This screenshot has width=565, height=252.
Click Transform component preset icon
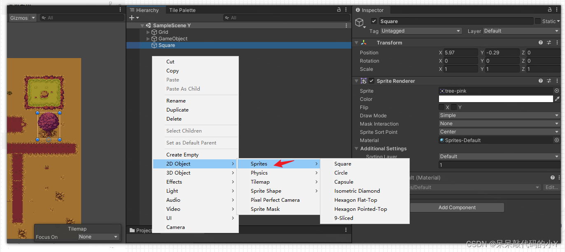pos(549,42)
